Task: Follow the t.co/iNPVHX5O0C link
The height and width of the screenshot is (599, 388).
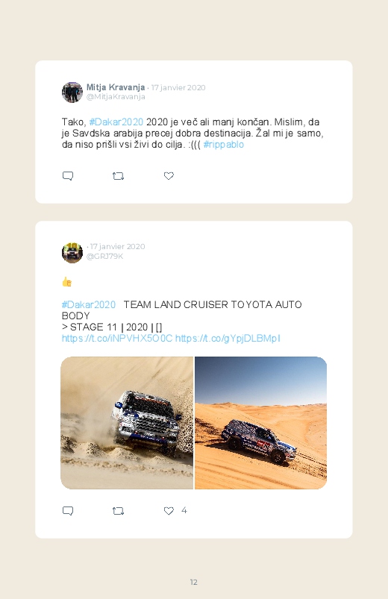Action: pyautogui.click(x=117, y=339)
